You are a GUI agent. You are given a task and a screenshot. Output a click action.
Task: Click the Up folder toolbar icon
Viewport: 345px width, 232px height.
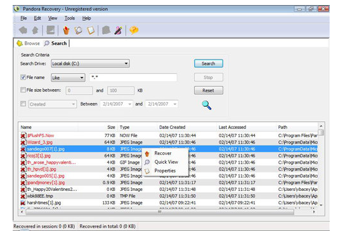(36, 30)
